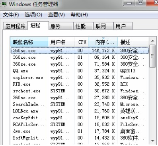The image size is (158, 146).
Task: Select the QQ.exe process
Action: click(80, 71)
